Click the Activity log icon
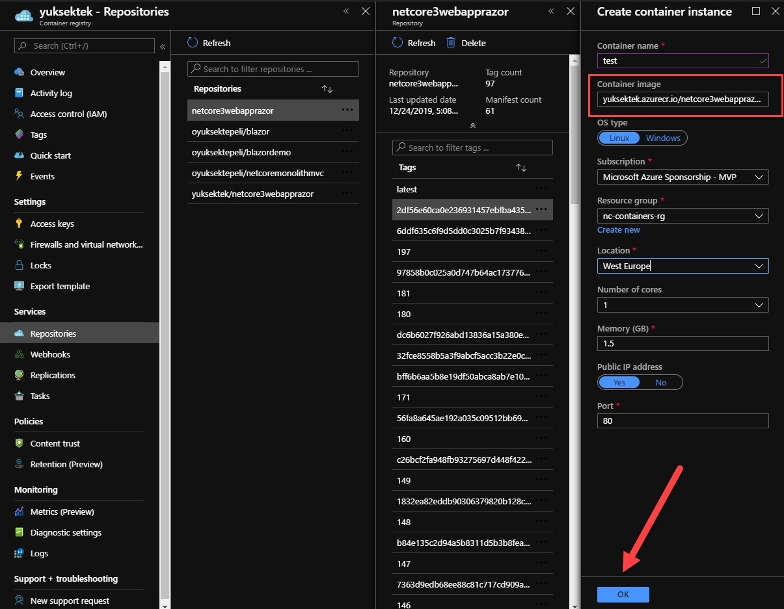The height and width of the screenshot is (609, 784). tap(19, 93)
